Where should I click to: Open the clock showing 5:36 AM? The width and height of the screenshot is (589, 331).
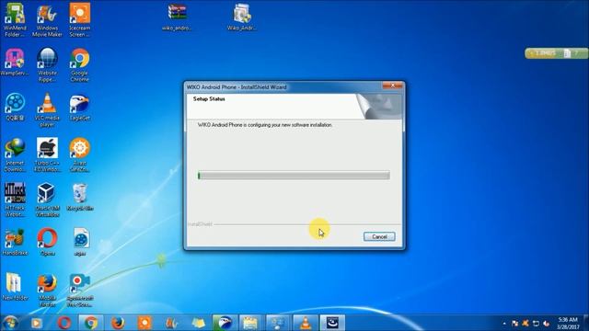568,323
